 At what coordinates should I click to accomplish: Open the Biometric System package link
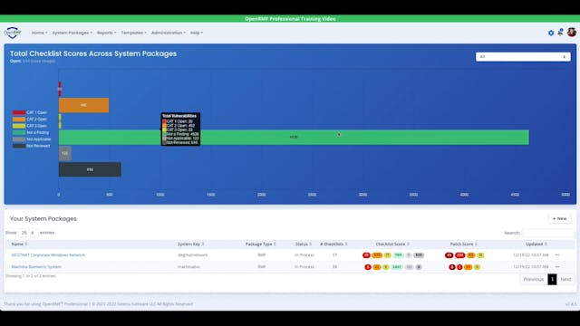36,267
